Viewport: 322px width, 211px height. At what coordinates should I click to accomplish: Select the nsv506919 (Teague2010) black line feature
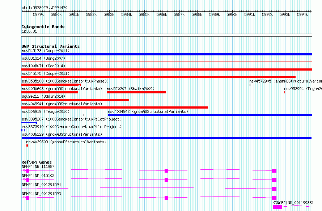coord(53,115)
